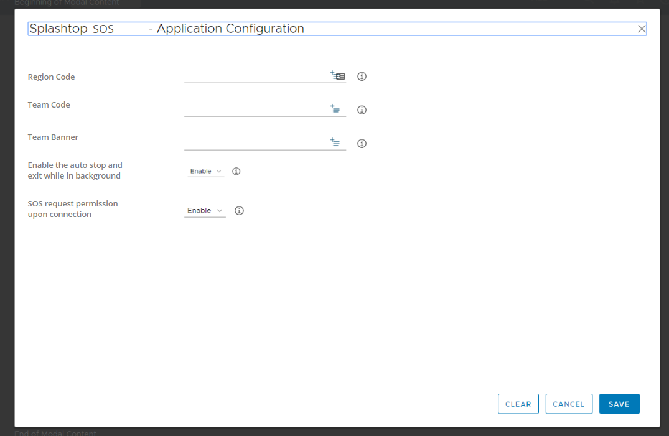
Task: Show info for SOS request permission setting
Action: click(240, 211)
